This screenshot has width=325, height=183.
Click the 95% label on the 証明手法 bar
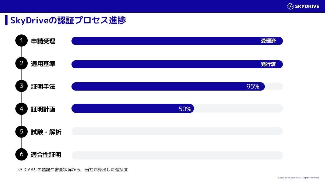253,86
